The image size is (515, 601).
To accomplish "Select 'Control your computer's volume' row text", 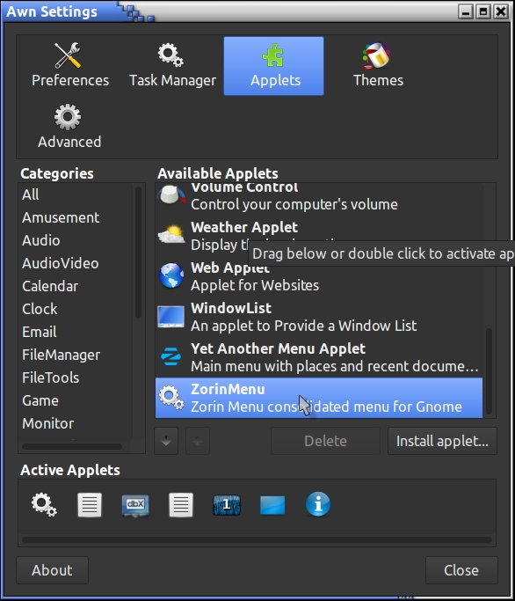I will coord(294,204).
